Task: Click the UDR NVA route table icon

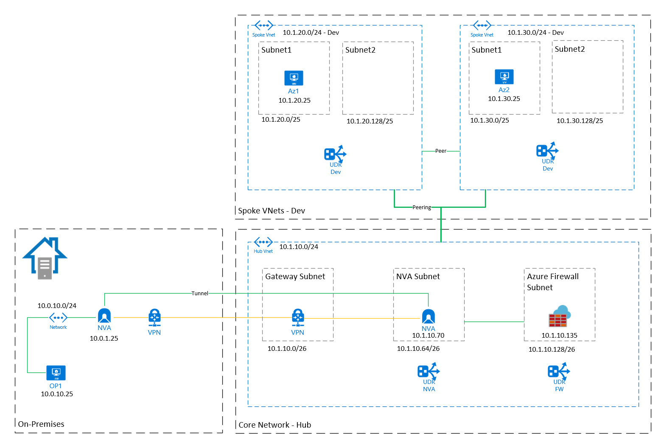Action: coord(429,371)
